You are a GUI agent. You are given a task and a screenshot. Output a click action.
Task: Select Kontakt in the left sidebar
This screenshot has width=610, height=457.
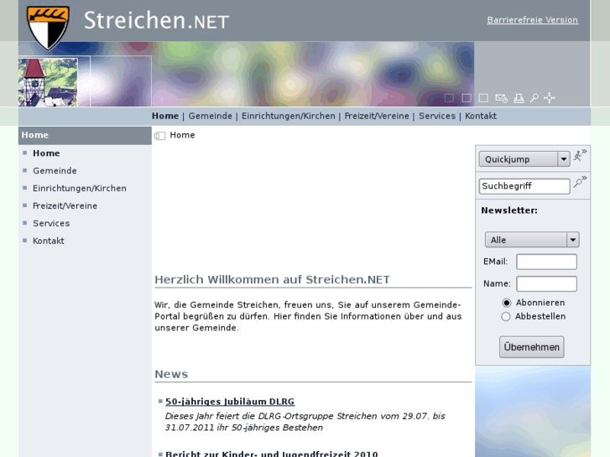pos(49,241)
